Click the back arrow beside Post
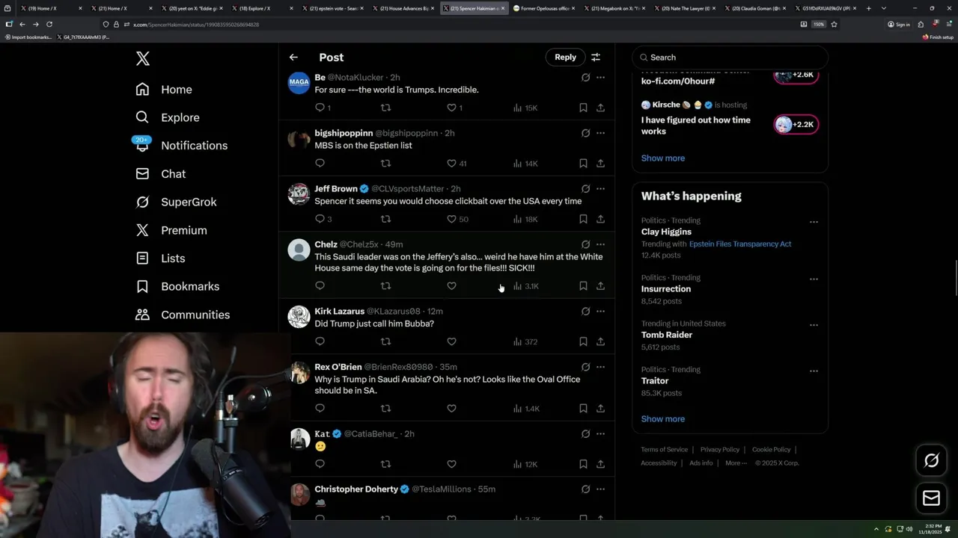Screen dimensions: 958x538 pos(293,57)
